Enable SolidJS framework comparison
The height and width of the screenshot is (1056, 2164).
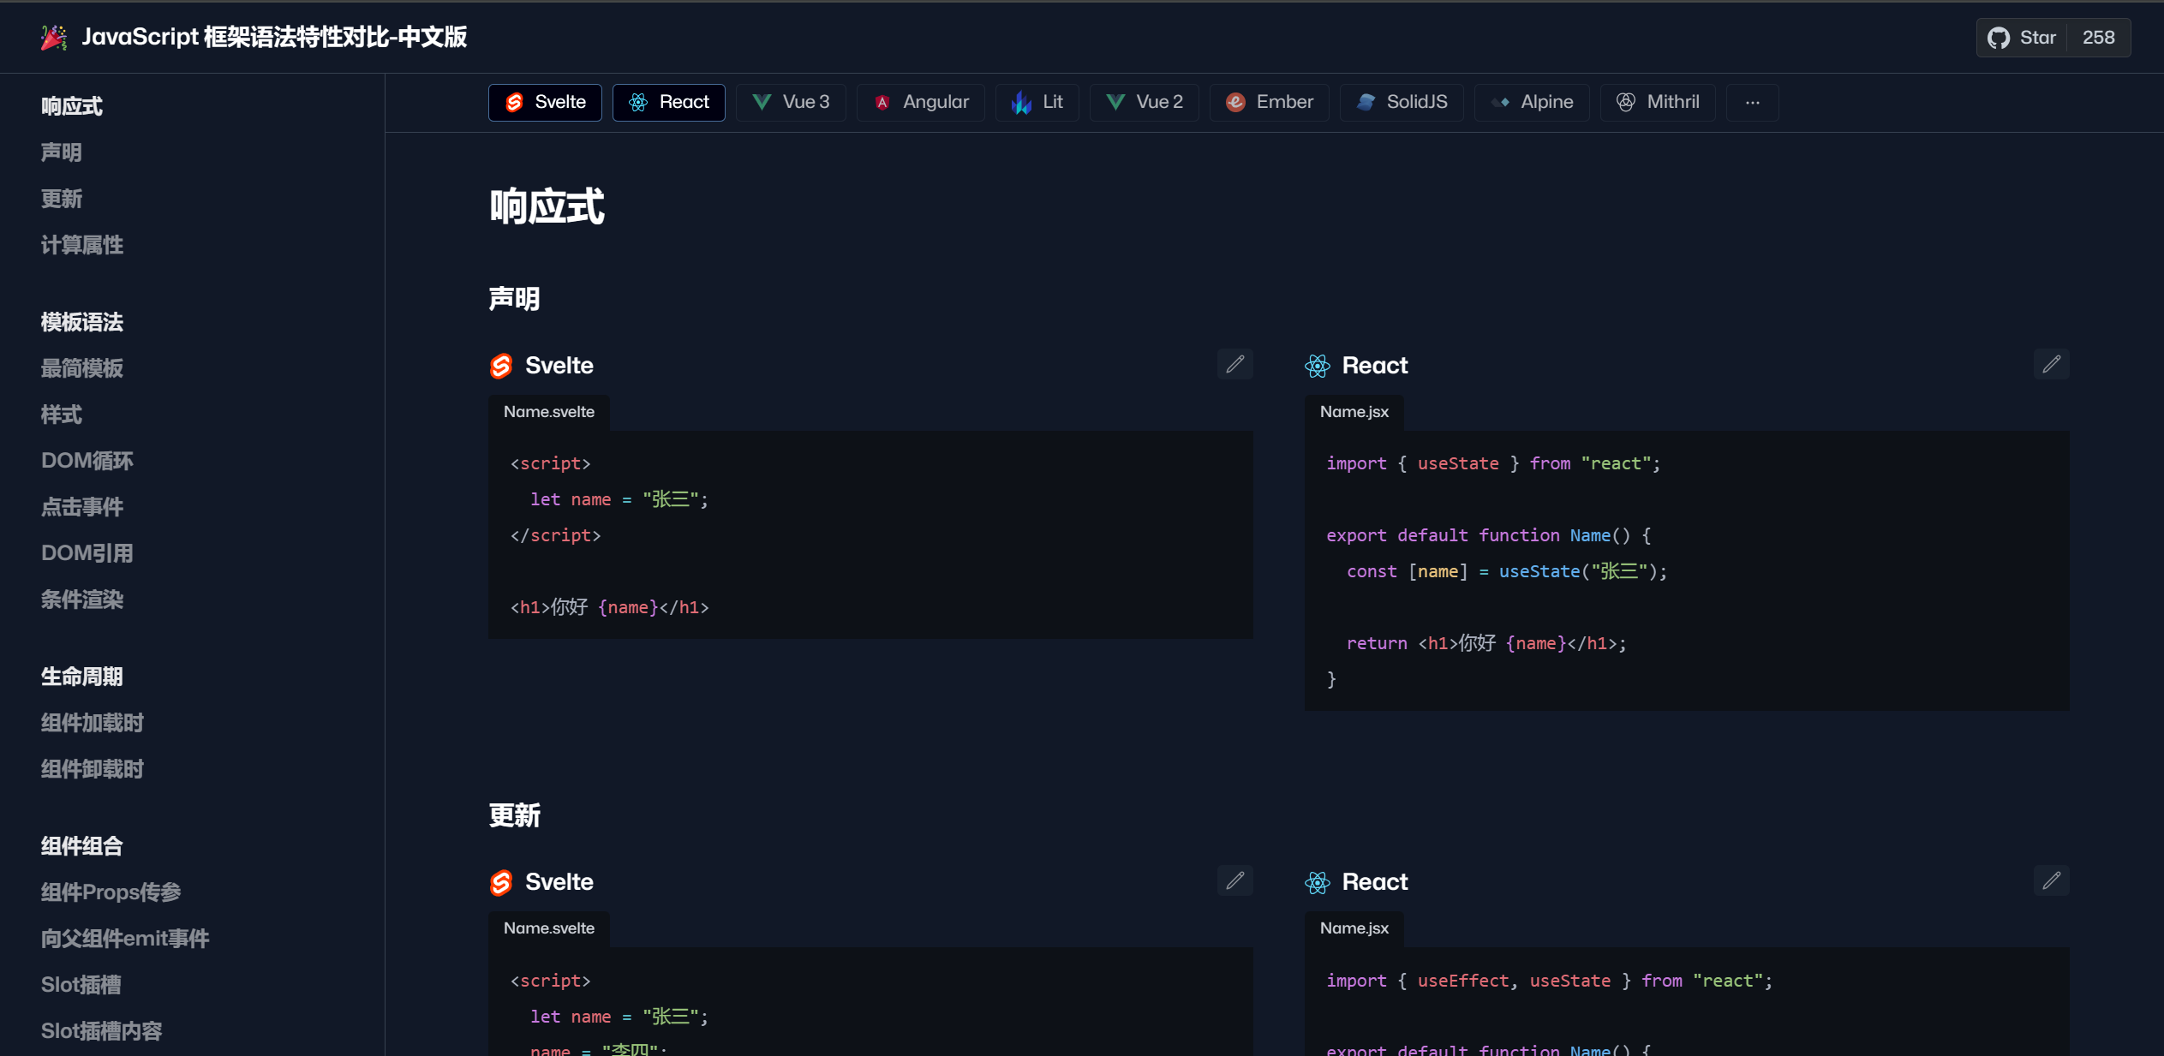pos(1402,102)
